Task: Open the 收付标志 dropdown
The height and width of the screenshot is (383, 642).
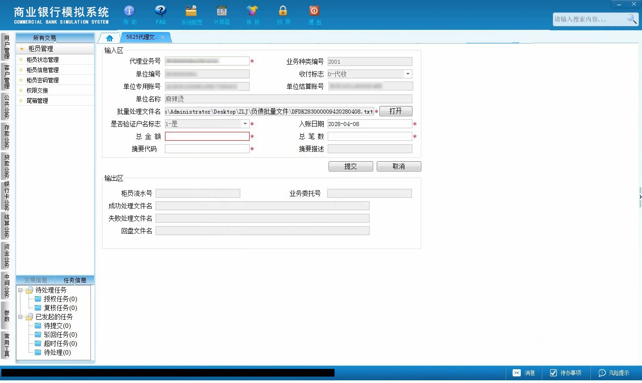Action: tap(408, 74)
